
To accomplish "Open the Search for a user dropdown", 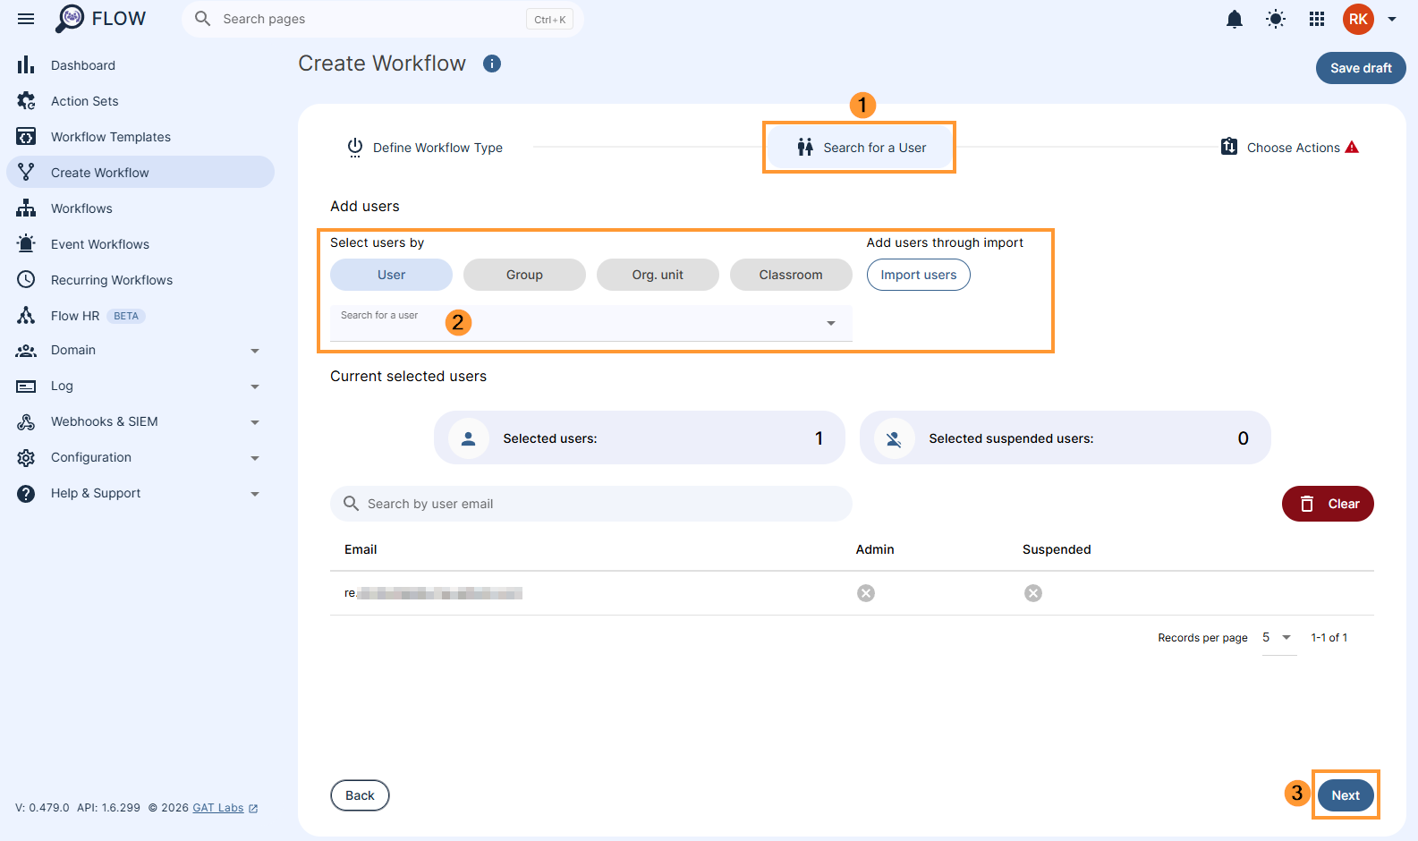I will (x=590, y=323).
